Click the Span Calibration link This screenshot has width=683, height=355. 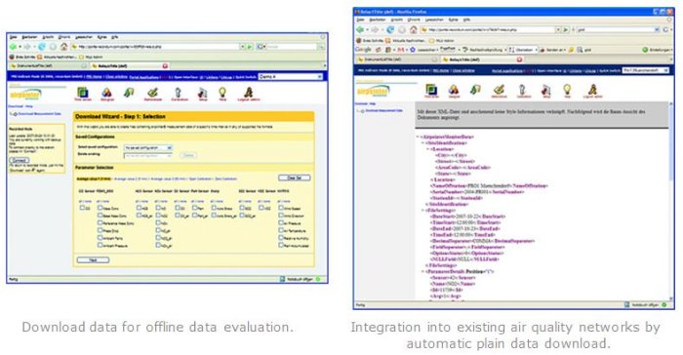(x=201, y=179)
